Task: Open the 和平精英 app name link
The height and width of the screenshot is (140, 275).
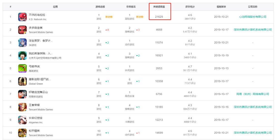Action: [x=34, y=131]
